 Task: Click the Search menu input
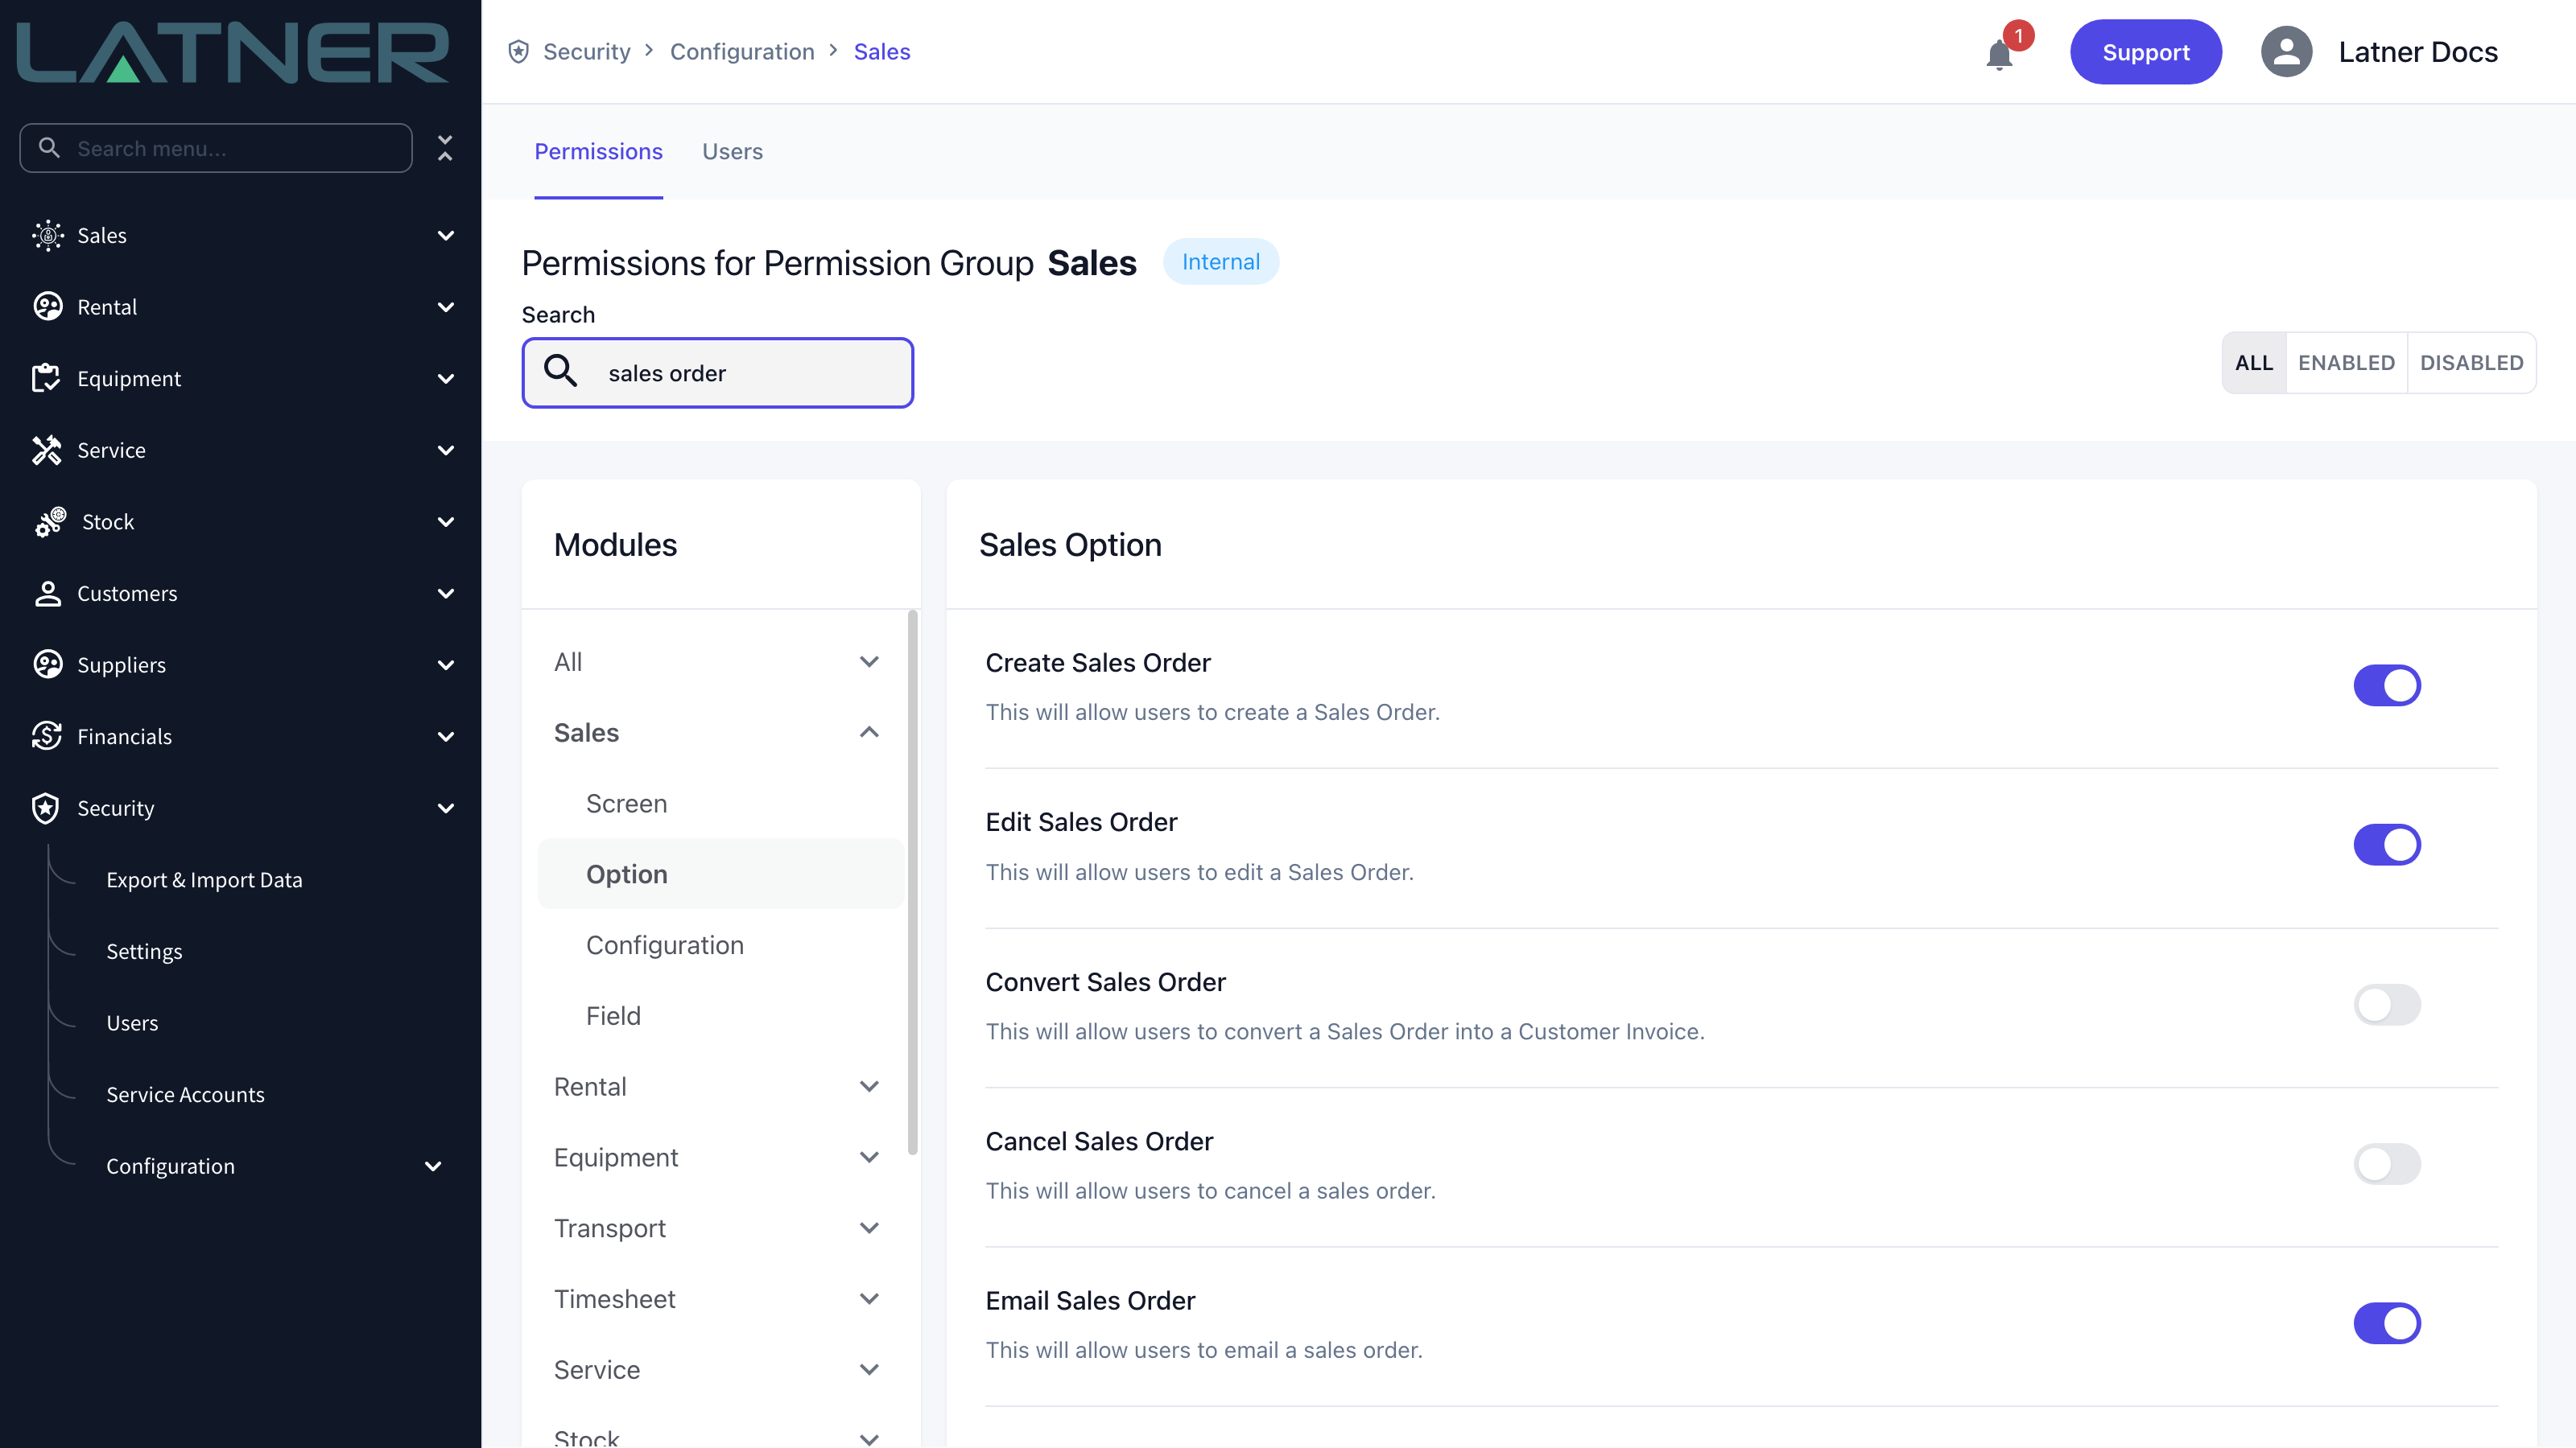coord(215,148)
